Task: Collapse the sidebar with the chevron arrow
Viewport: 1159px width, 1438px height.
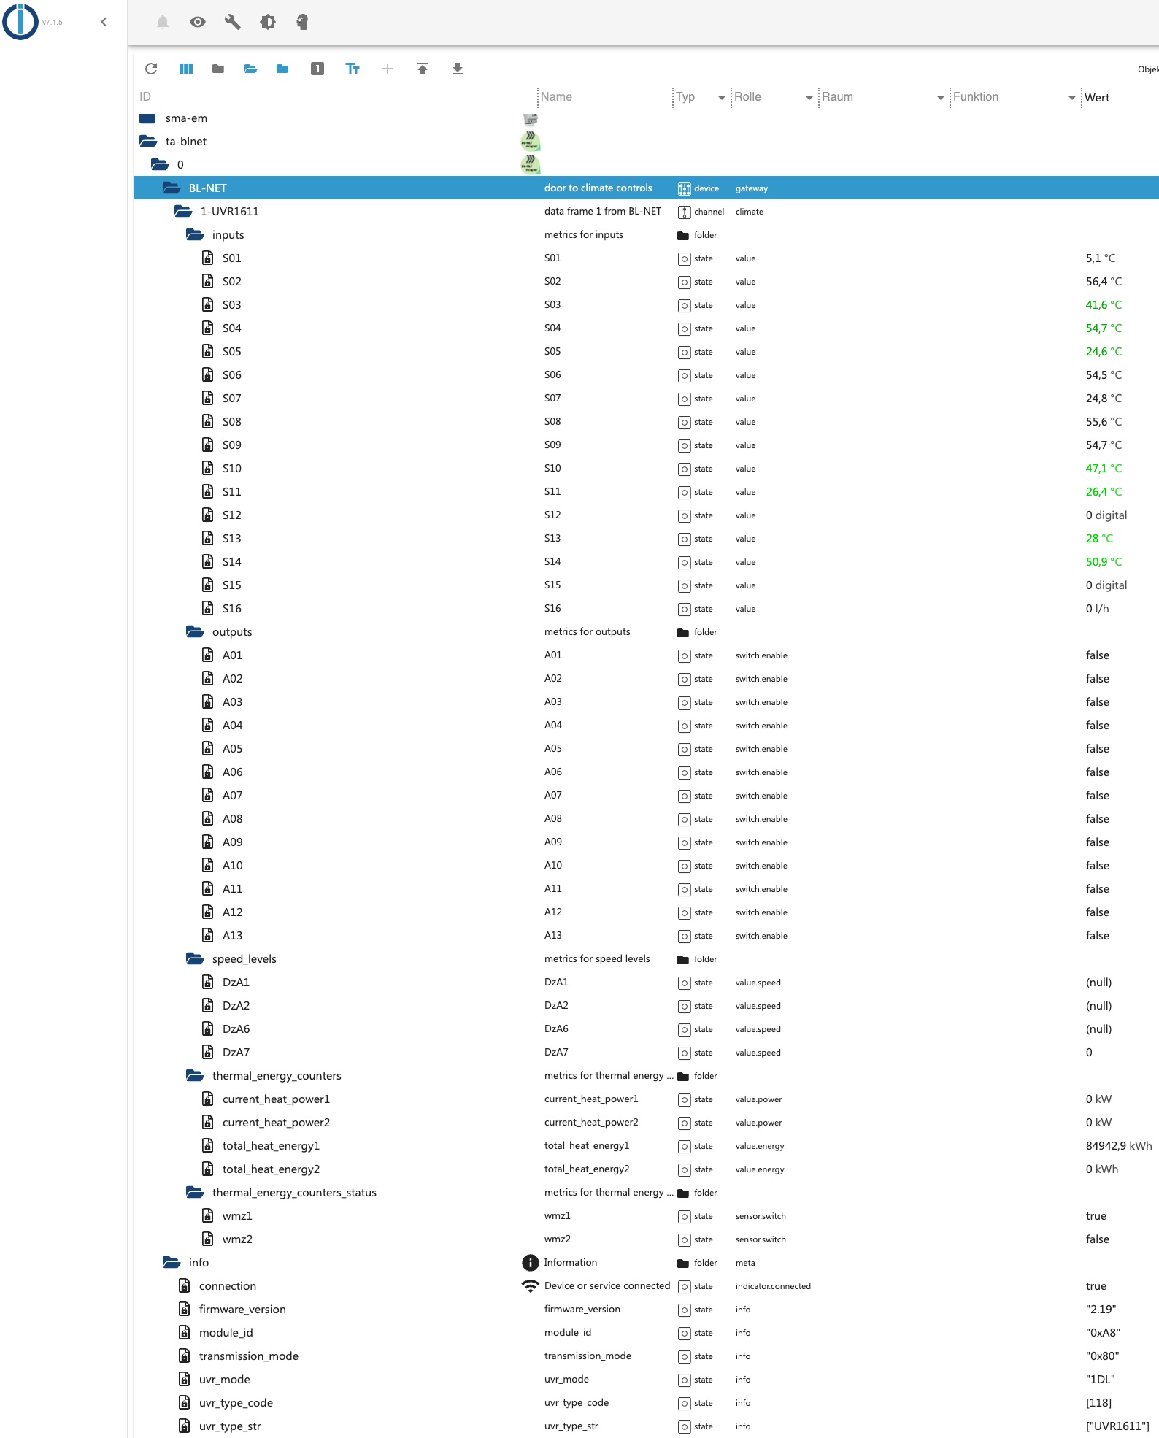Action: click(104, 22)
